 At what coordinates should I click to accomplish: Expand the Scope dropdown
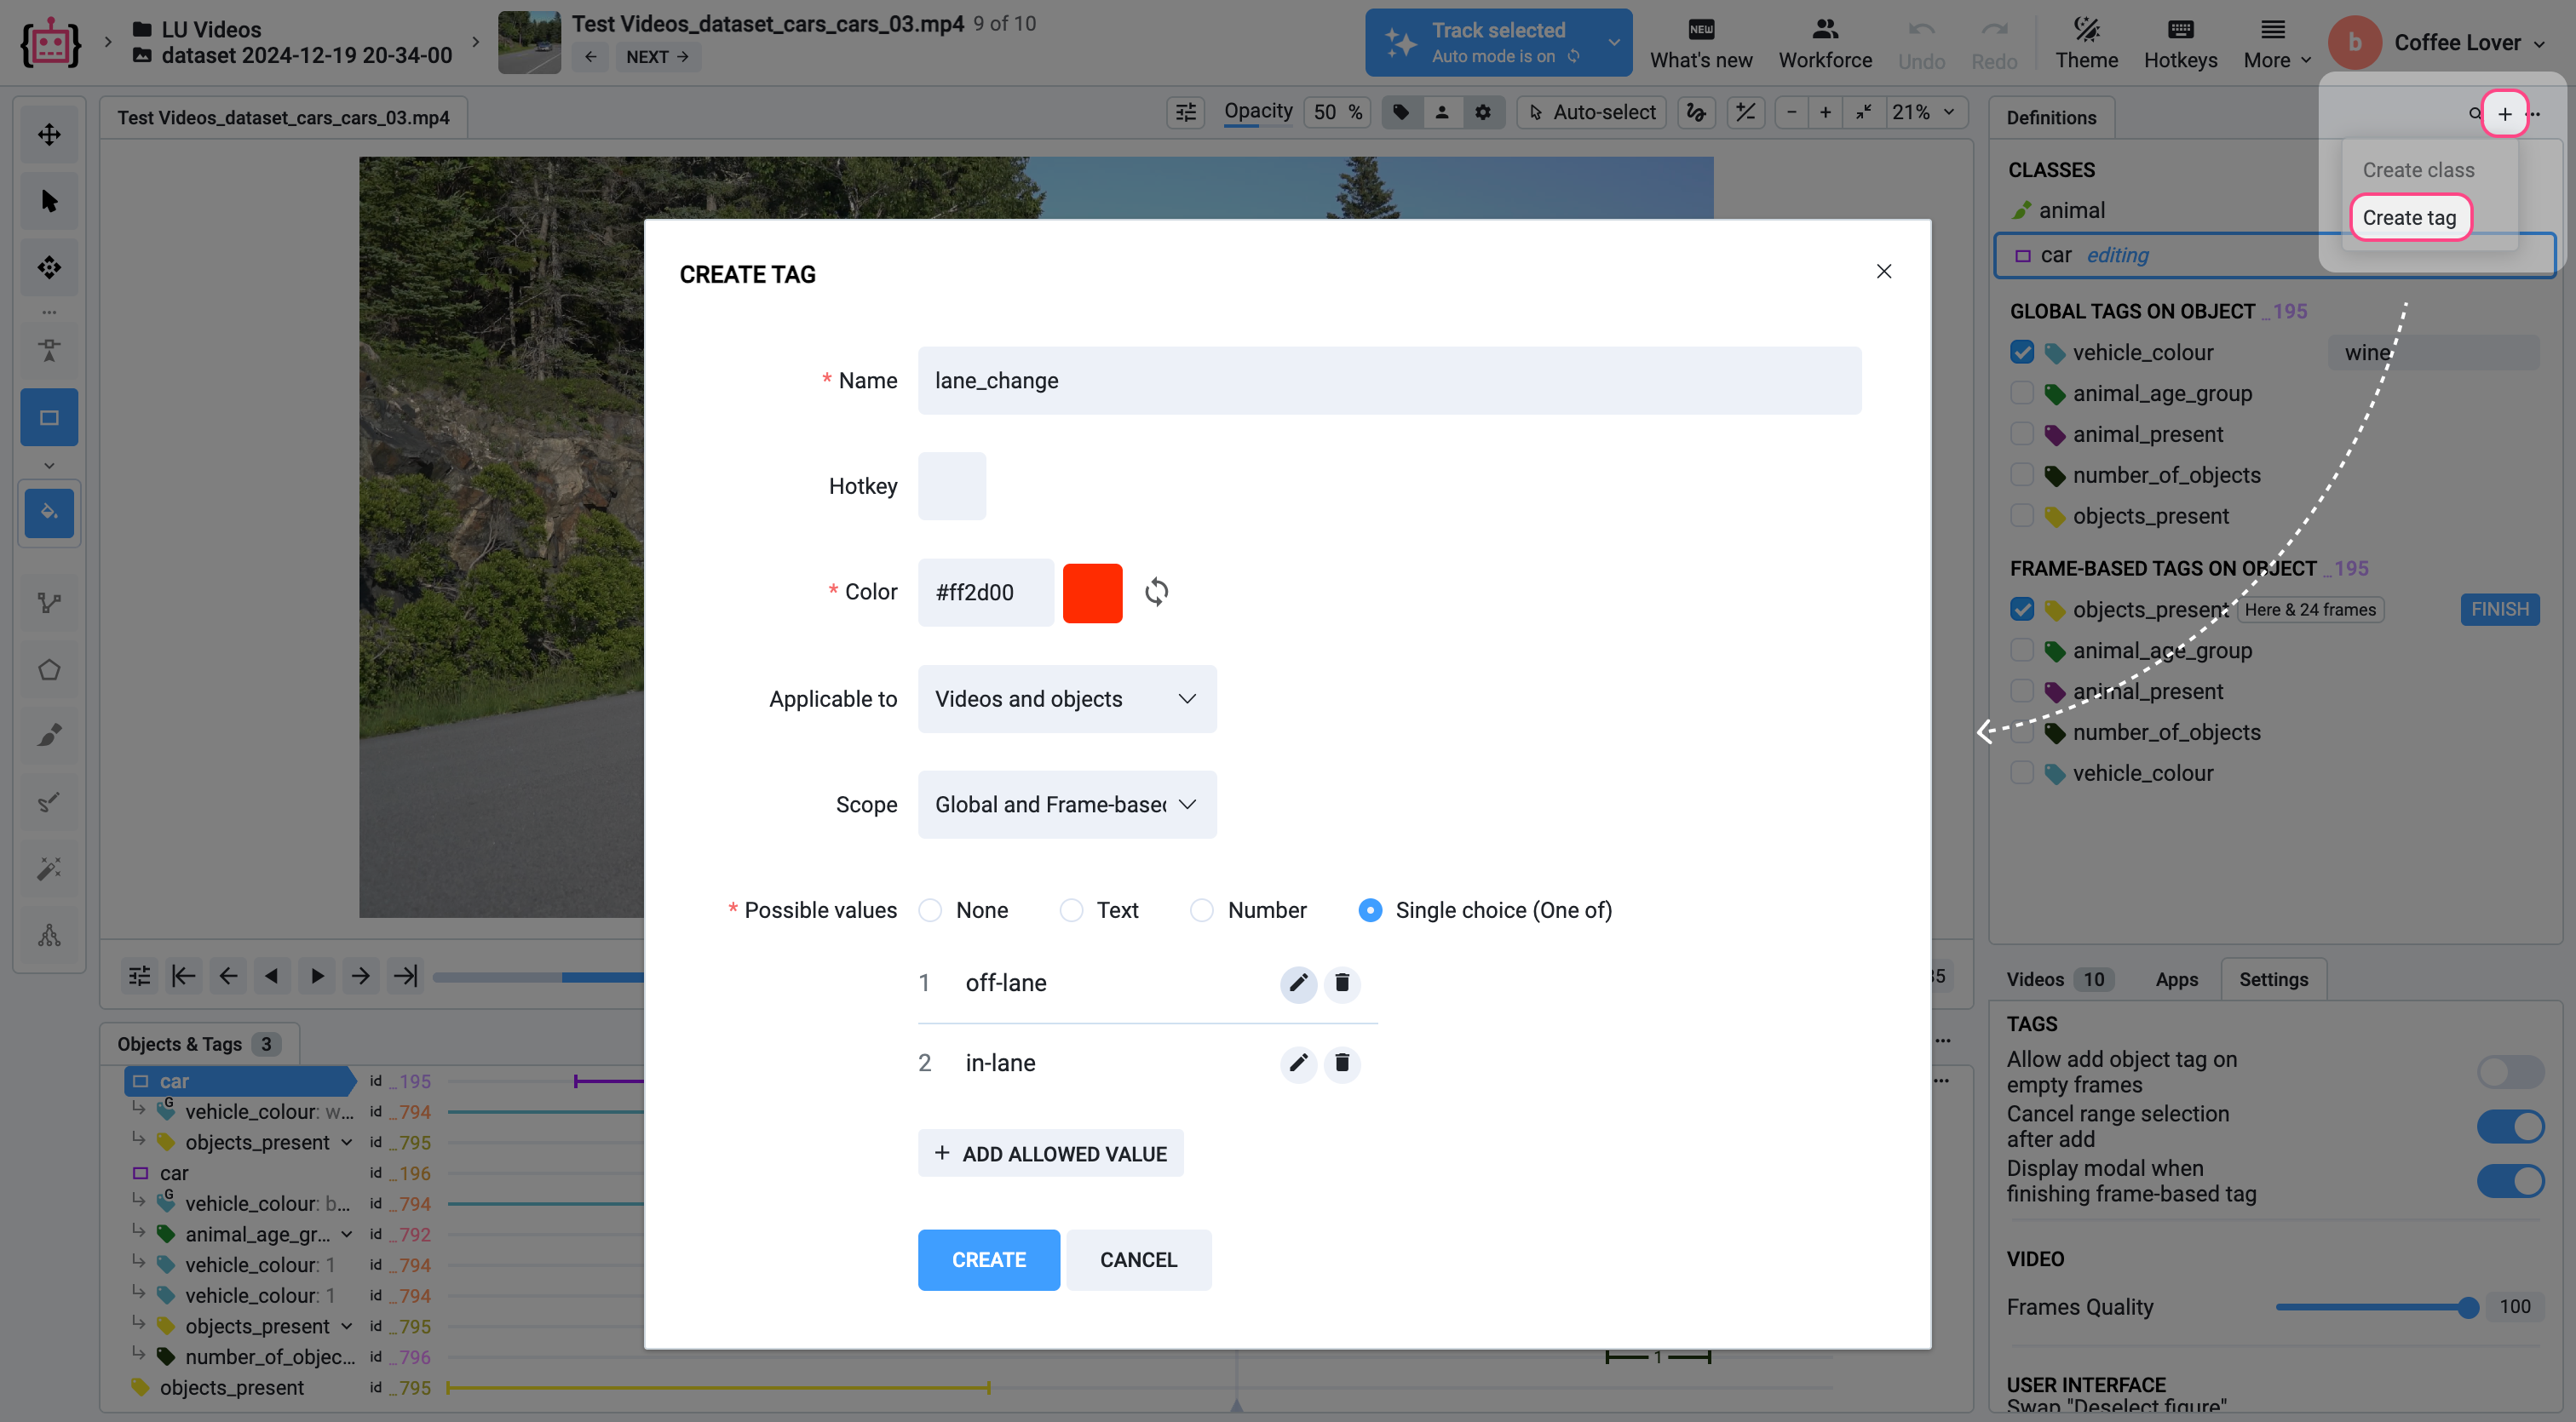tap(1066, 805)
